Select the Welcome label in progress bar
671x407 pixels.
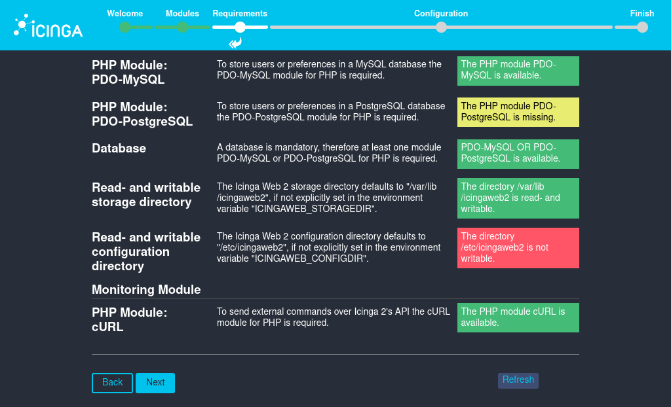[x=125, y=13]
